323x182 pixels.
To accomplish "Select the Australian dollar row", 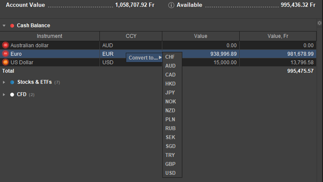I will tap(52, 45).
